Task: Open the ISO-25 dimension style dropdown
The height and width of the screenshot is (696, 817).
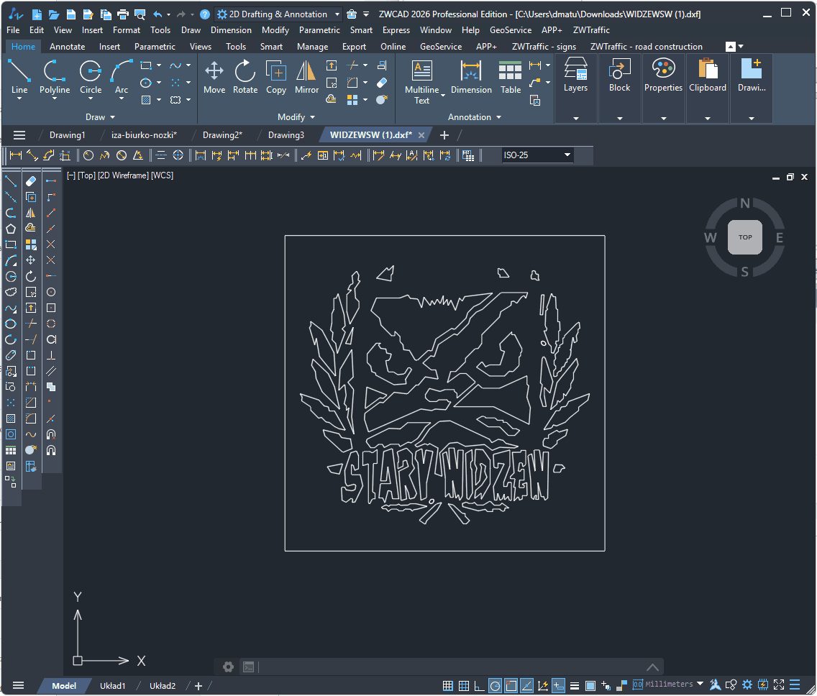Action: pyautogui.click(x=567, y=155)
